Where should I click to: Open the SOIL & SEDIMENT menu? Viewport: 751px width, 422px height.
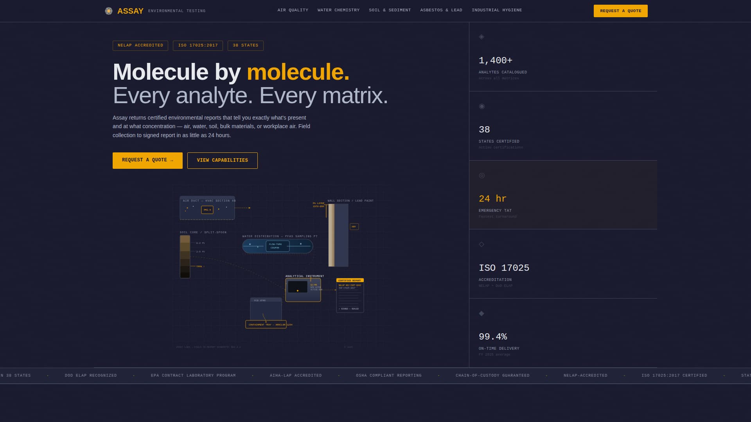[x=390, y=10]
